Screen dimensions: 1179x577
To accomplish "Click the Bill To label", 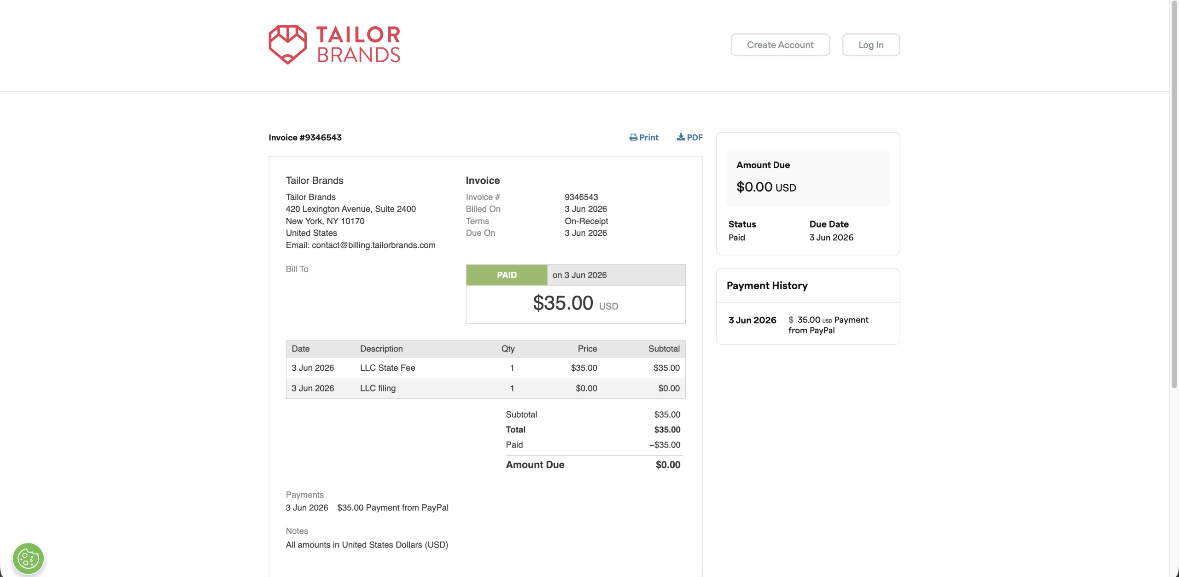I will click(x=297, y=269).
